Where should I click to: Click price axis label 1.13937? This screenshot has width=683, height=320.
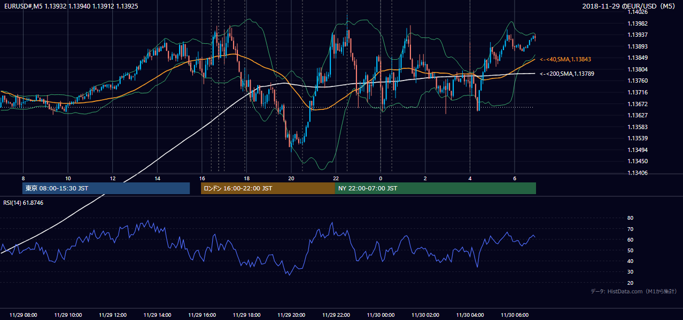[x=637, y=35]
